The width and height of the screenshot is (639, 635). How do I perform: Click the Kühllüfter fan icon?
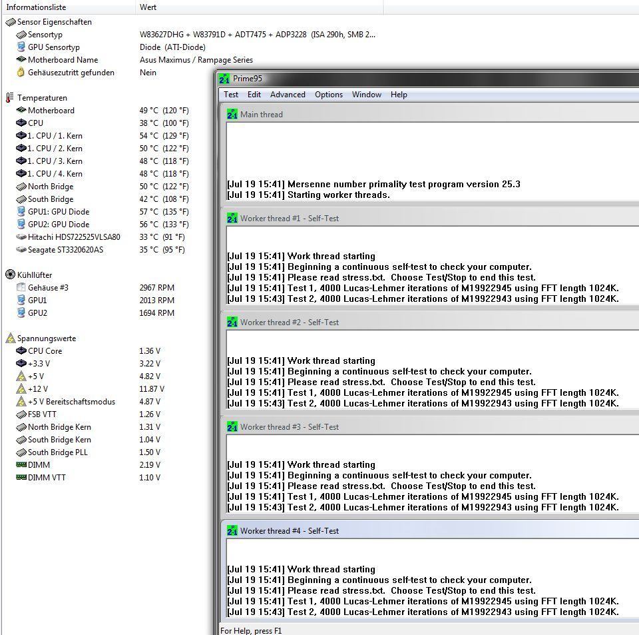pyautogui.click(x=10, y=275)
